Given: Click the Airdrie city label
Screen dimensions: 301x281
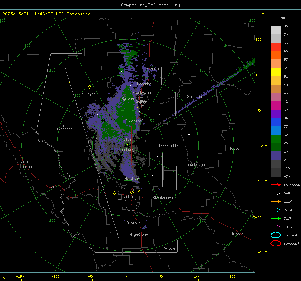Looking at the screenshot, I should click(132, 178).
